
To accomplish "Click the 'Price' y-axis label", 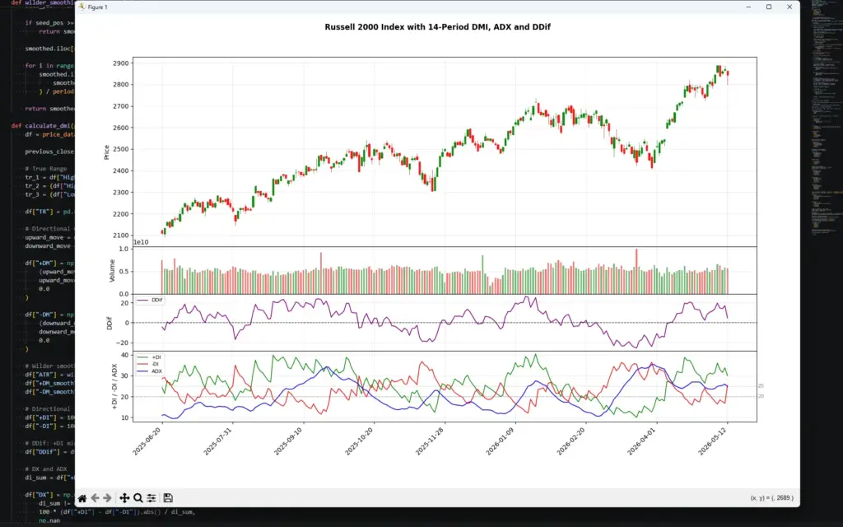I will pyautogui.click(x=106, y=152).
